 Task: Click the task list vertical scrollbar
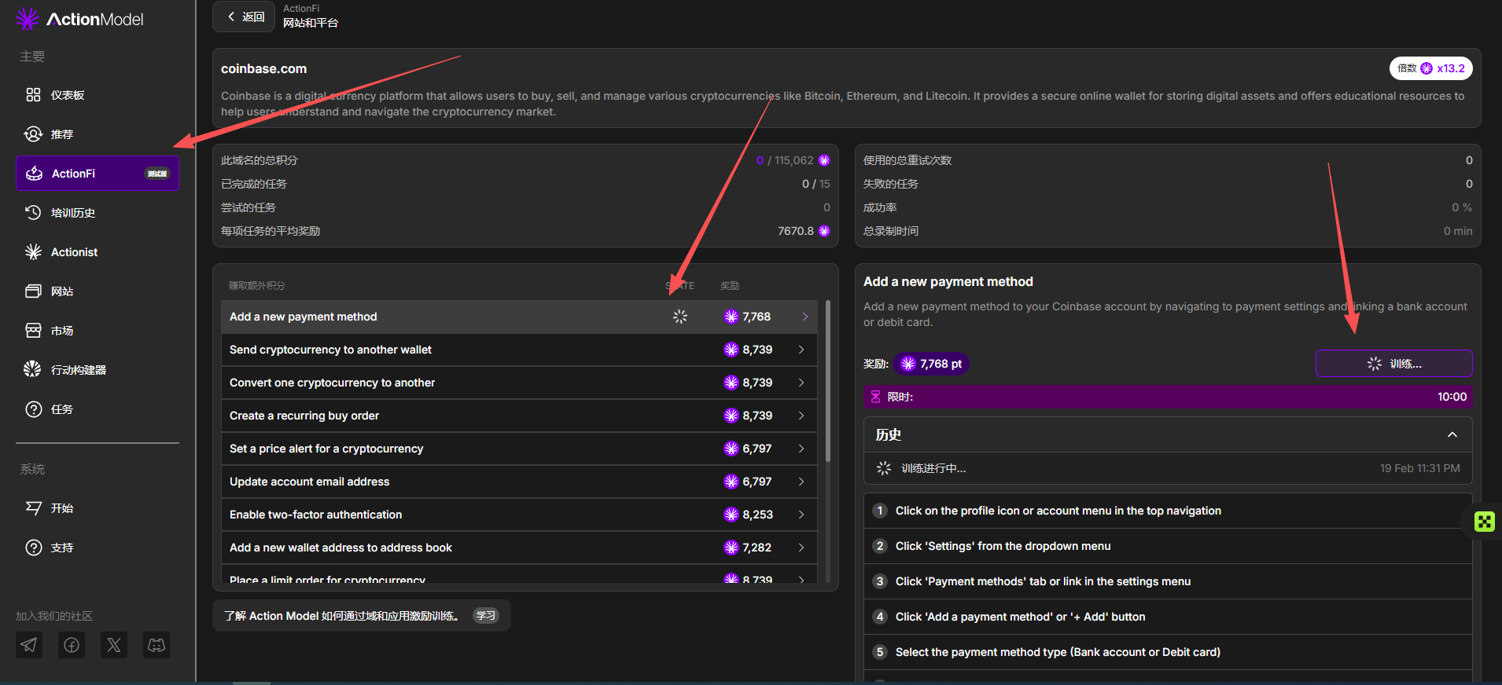point(827,381)
